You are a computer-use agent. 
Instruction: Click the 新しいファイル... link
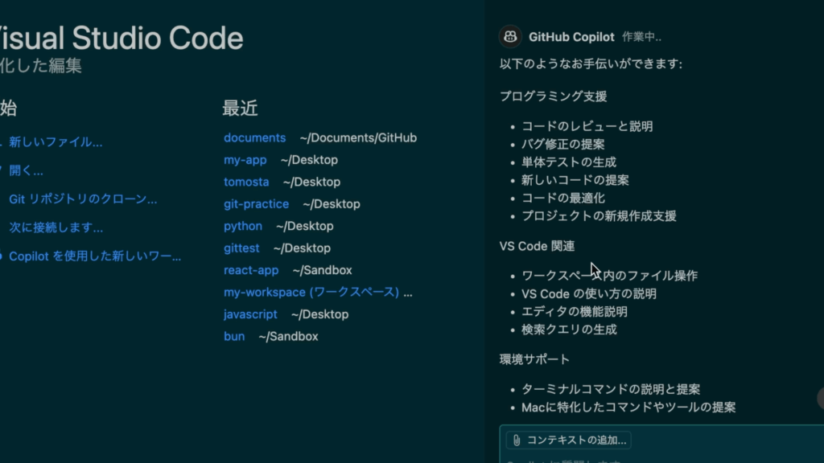click(x=56, y=142)
